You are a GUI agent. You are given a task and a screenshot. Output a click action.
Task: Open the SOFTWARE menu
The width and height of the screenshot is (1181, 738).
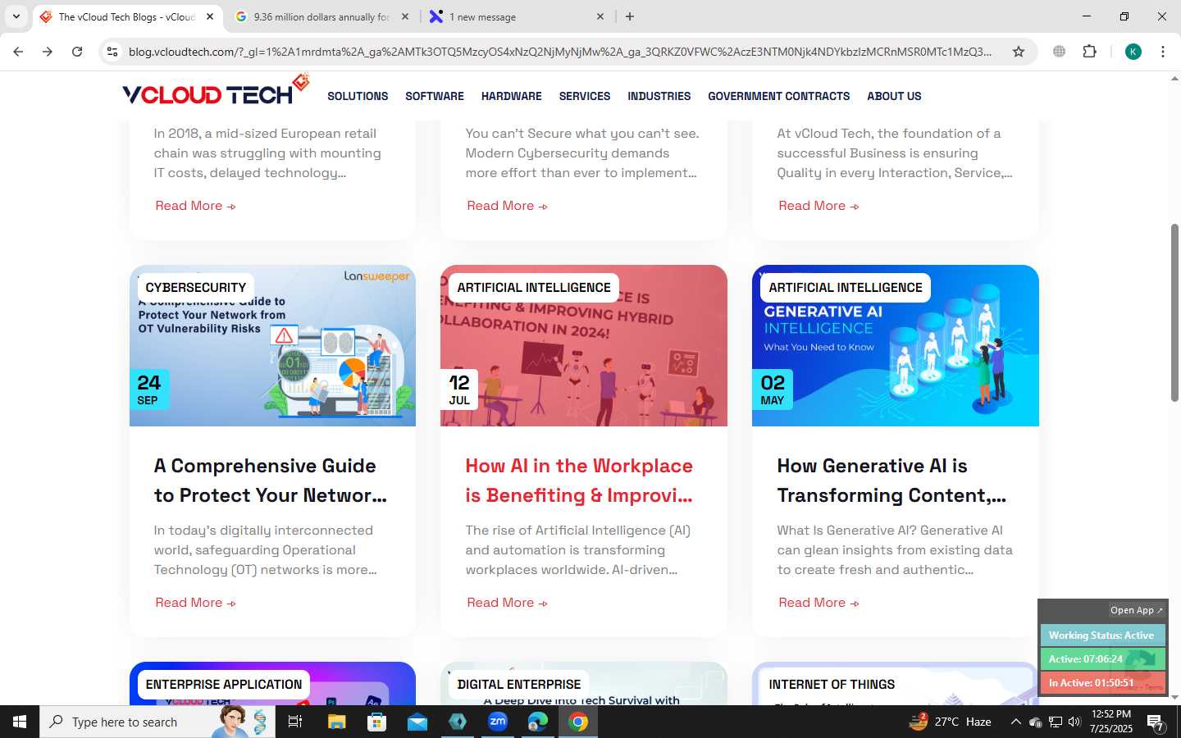pyautogui.click(x=435, y=96)
